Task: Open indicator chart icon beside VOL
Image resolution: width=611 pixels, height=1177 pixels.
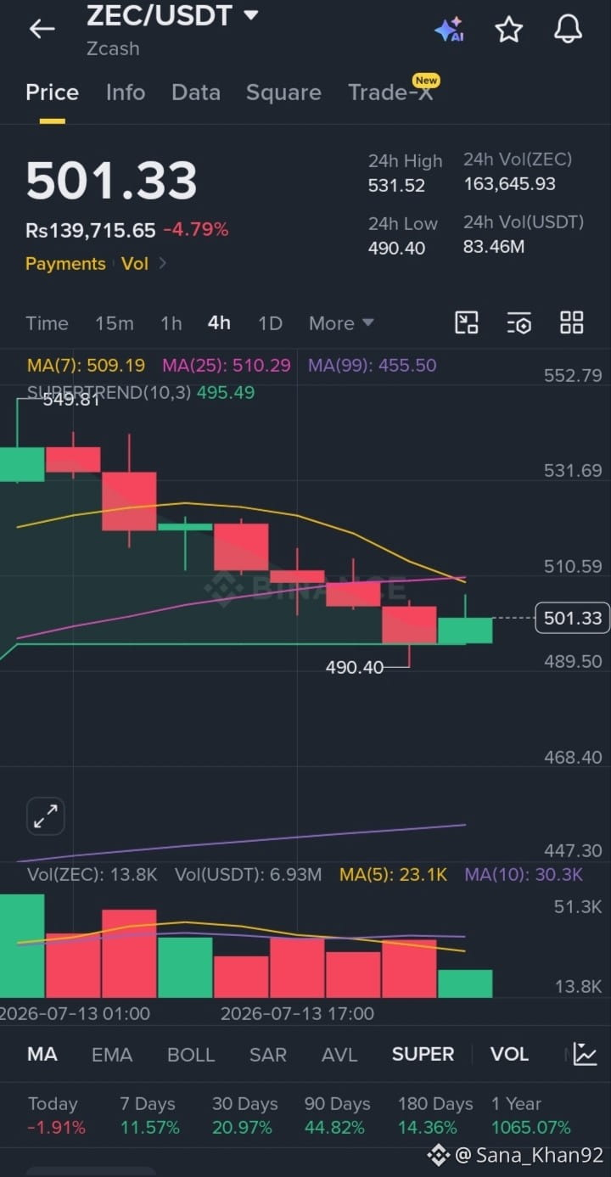Action: pyautogui.click(x=585, y=1054)
